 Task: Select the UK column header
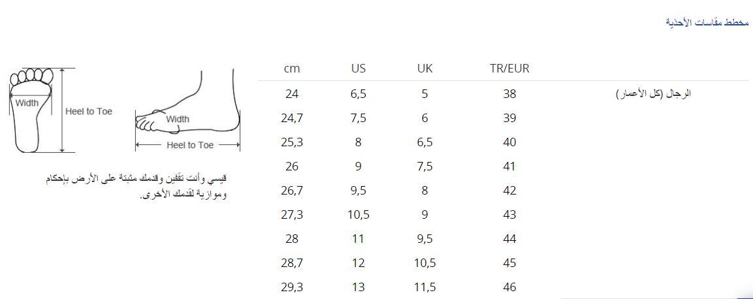pyautogui.click(x=425, y=69)
